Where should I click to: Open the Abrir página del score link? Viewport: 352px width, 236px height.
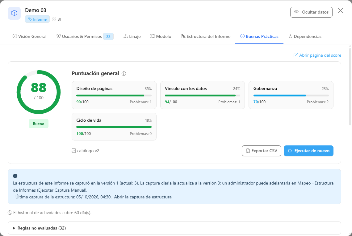pos(317,55)
